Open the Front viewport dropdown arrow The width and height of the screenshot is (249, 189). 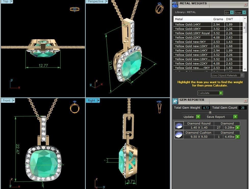tap(14, 100)
